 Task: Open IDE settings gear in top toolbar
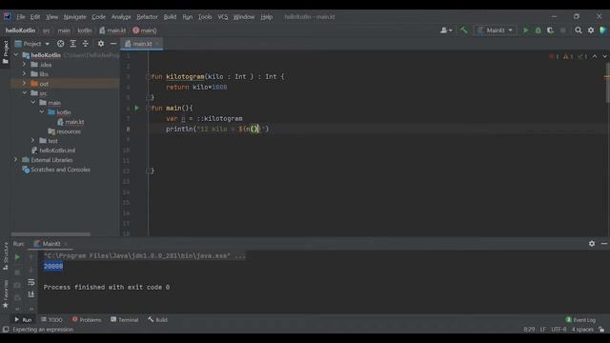coord(591,30)
